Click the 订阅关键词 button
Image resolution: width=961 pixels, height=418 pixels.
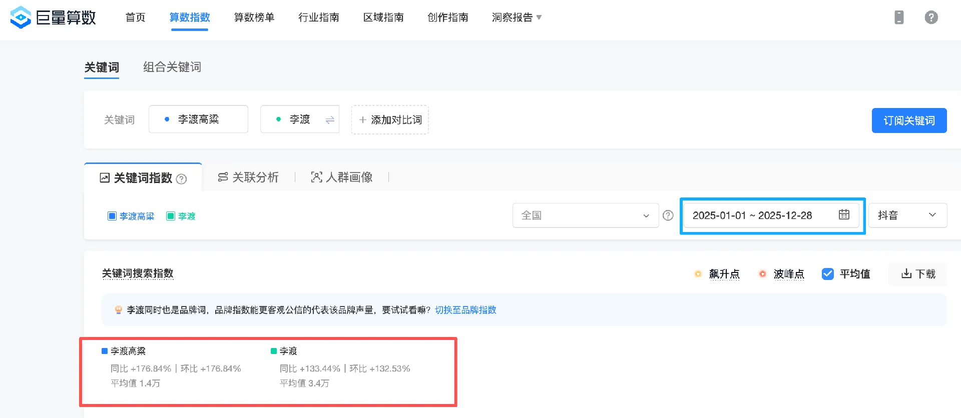(909, 120)
